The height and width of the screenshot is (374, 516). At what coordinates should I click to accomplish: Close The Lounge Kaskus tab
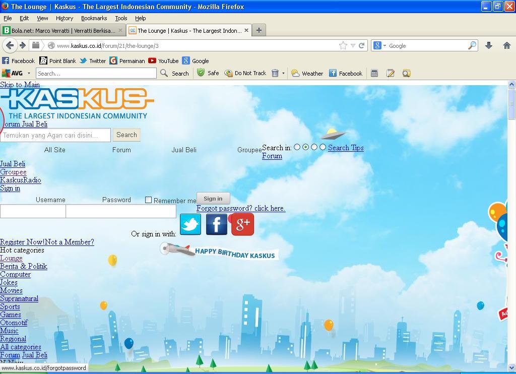246,30
